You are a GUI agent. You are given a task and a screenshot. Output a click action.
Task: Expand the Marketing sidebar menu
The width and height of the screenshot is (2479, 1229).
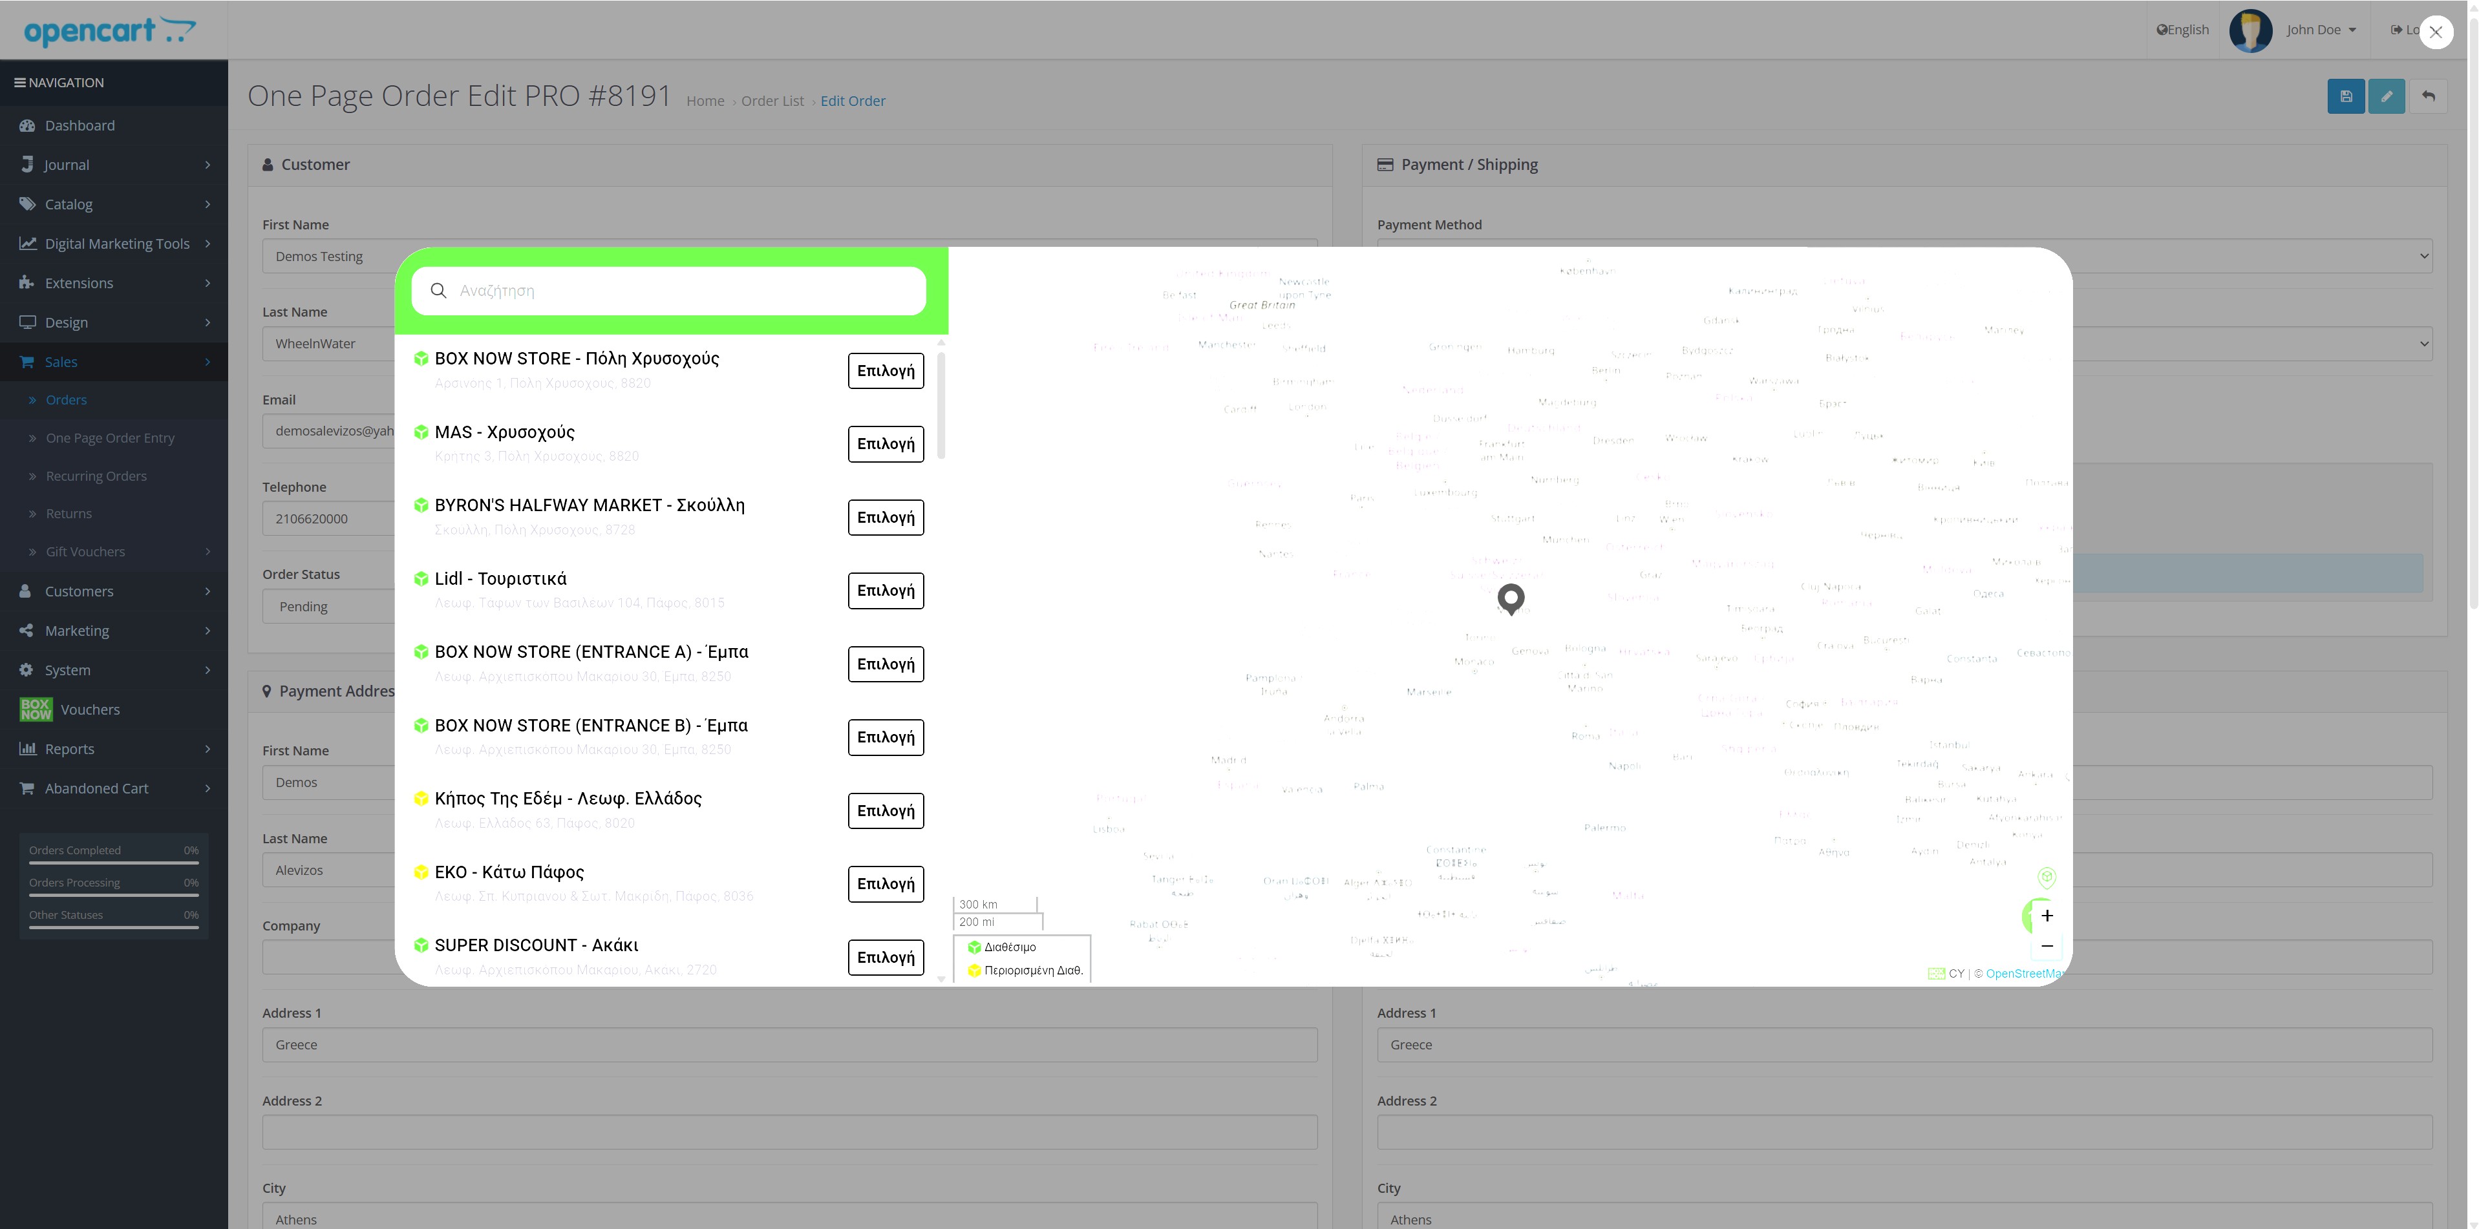114,631
